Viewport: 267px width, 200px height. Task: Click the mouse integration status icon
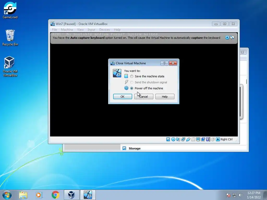click(x=213, y=139)
